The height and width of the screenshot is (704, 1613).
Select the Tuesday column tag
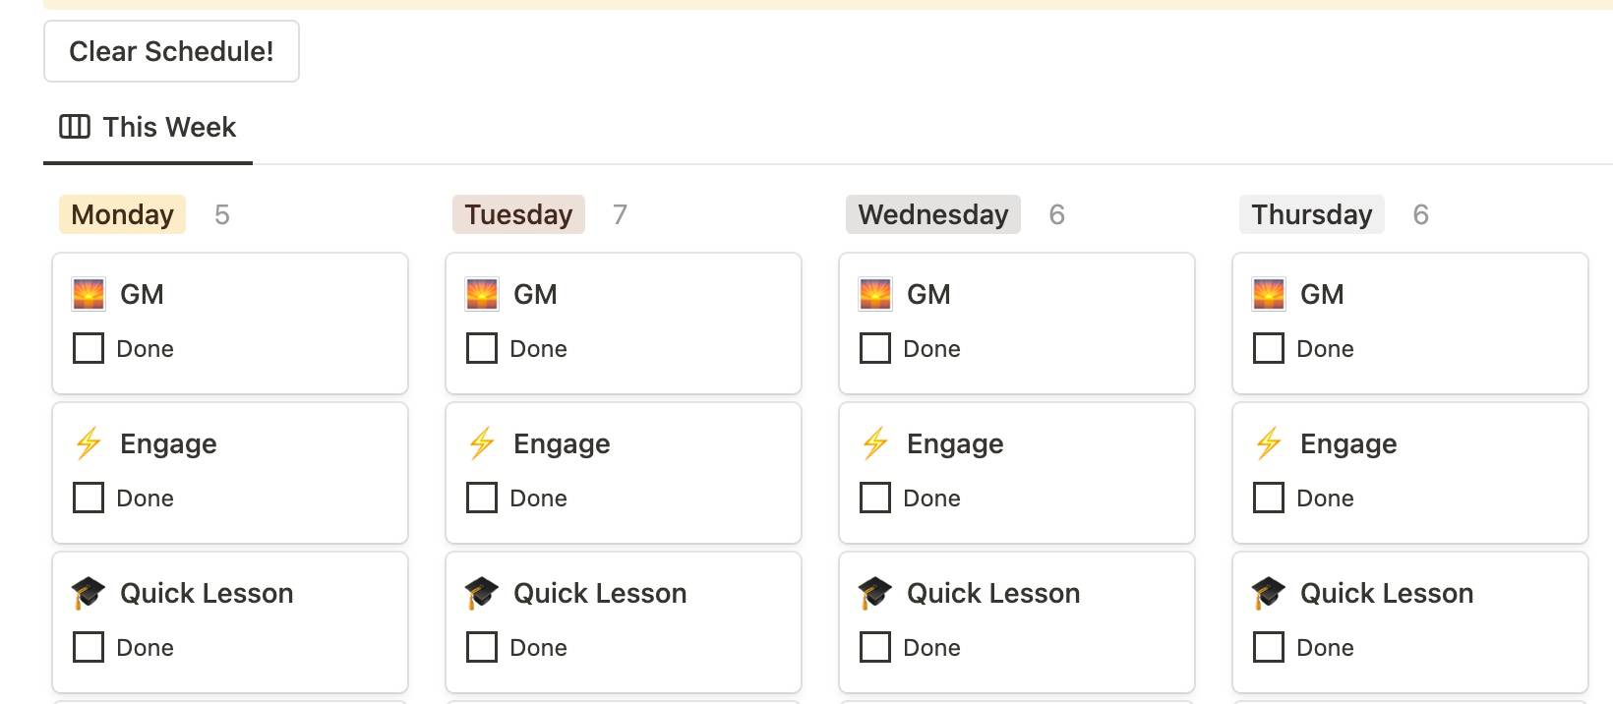click(x=518, y=214)
